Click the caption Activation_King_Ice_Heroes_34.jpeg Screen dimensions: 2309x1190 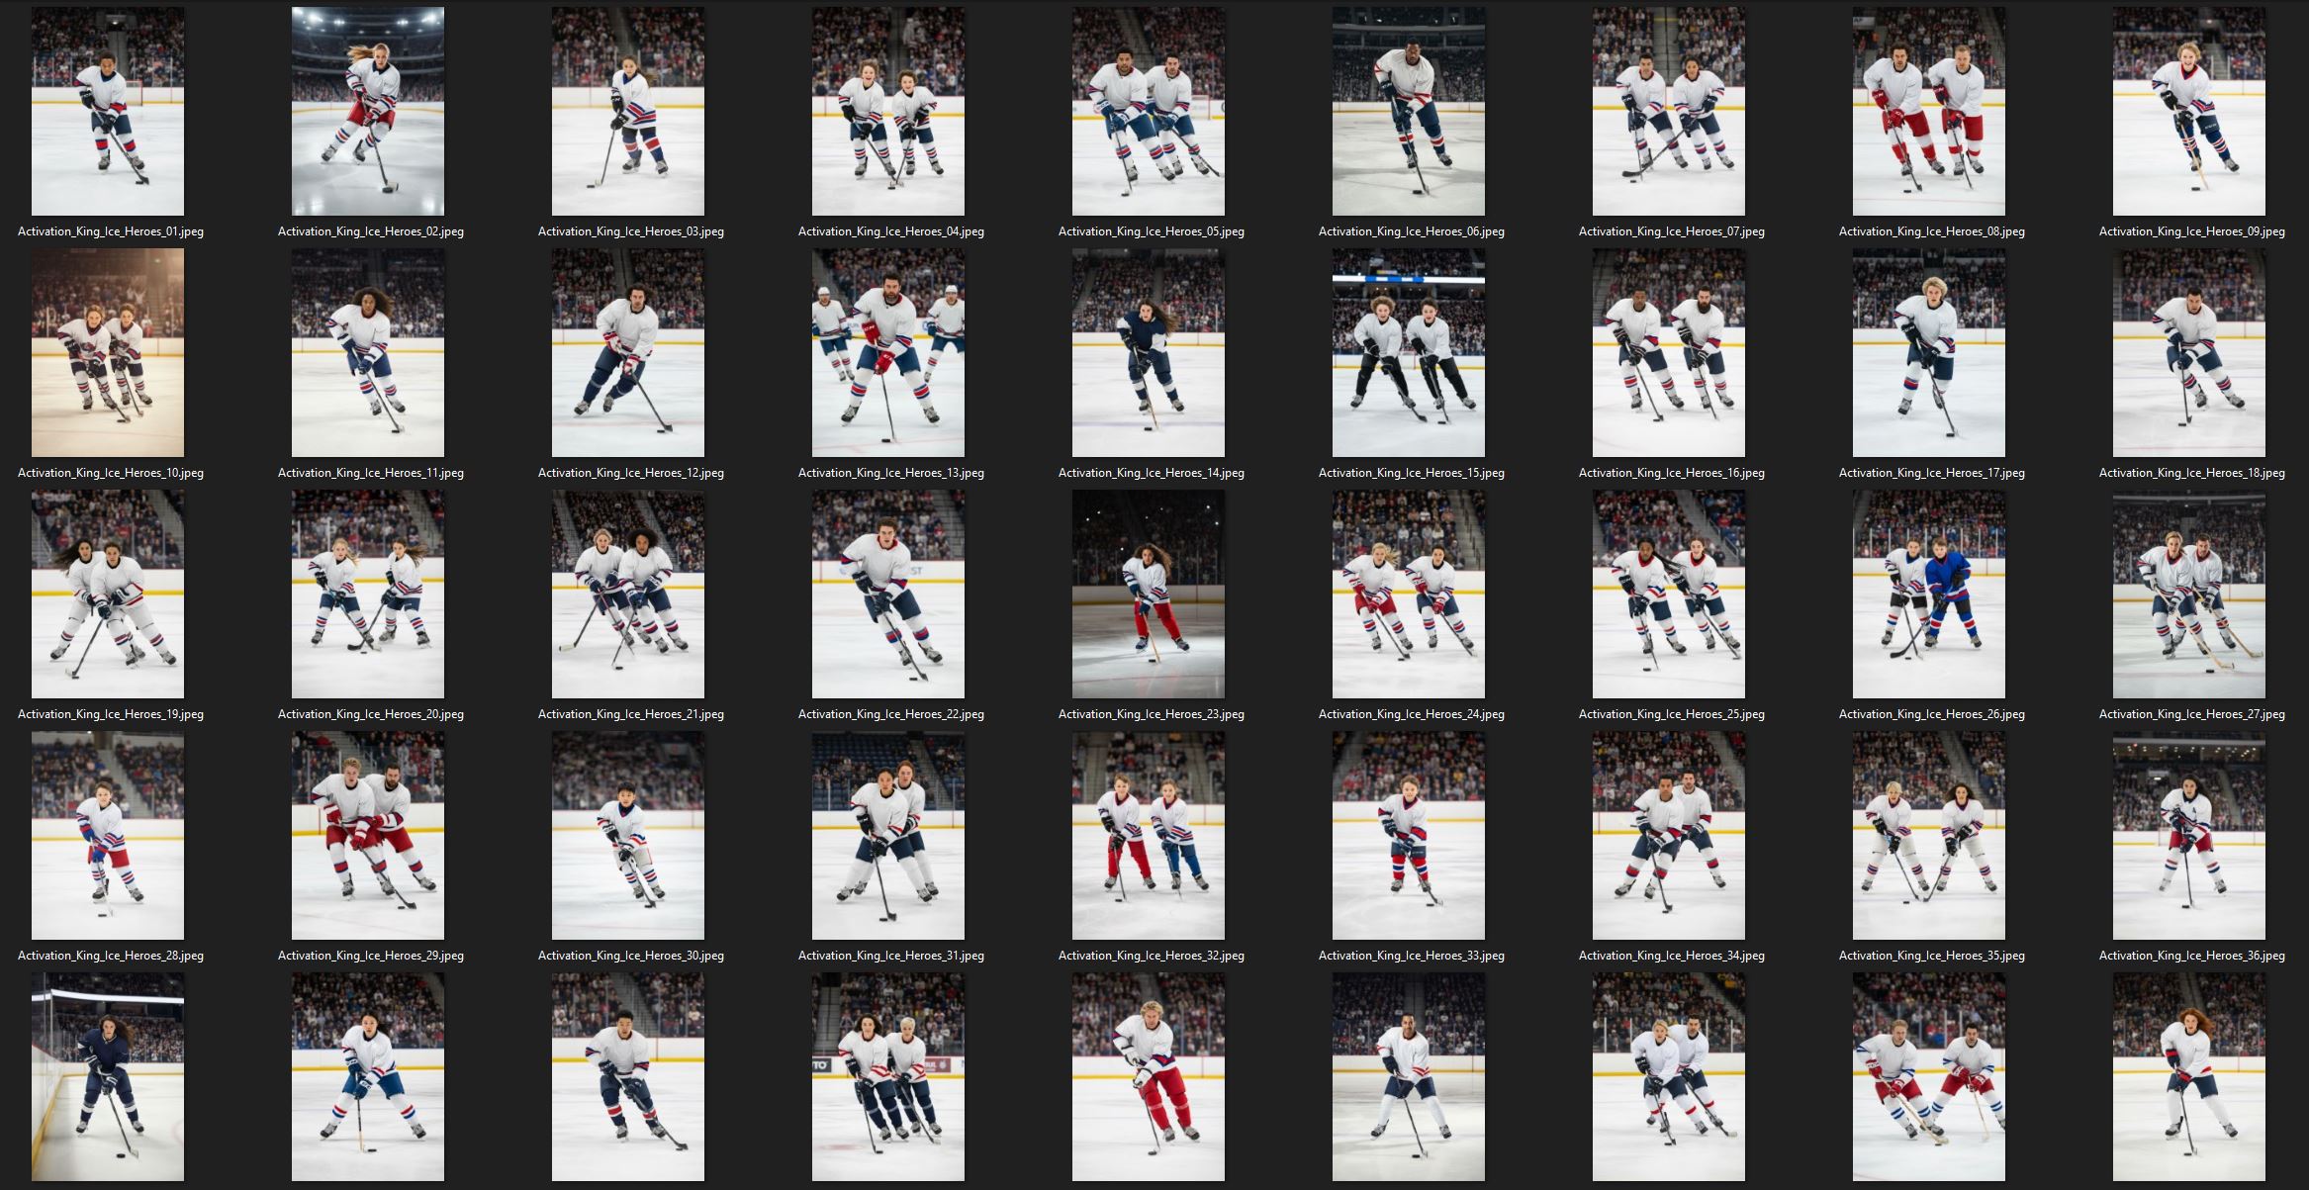1672,956
